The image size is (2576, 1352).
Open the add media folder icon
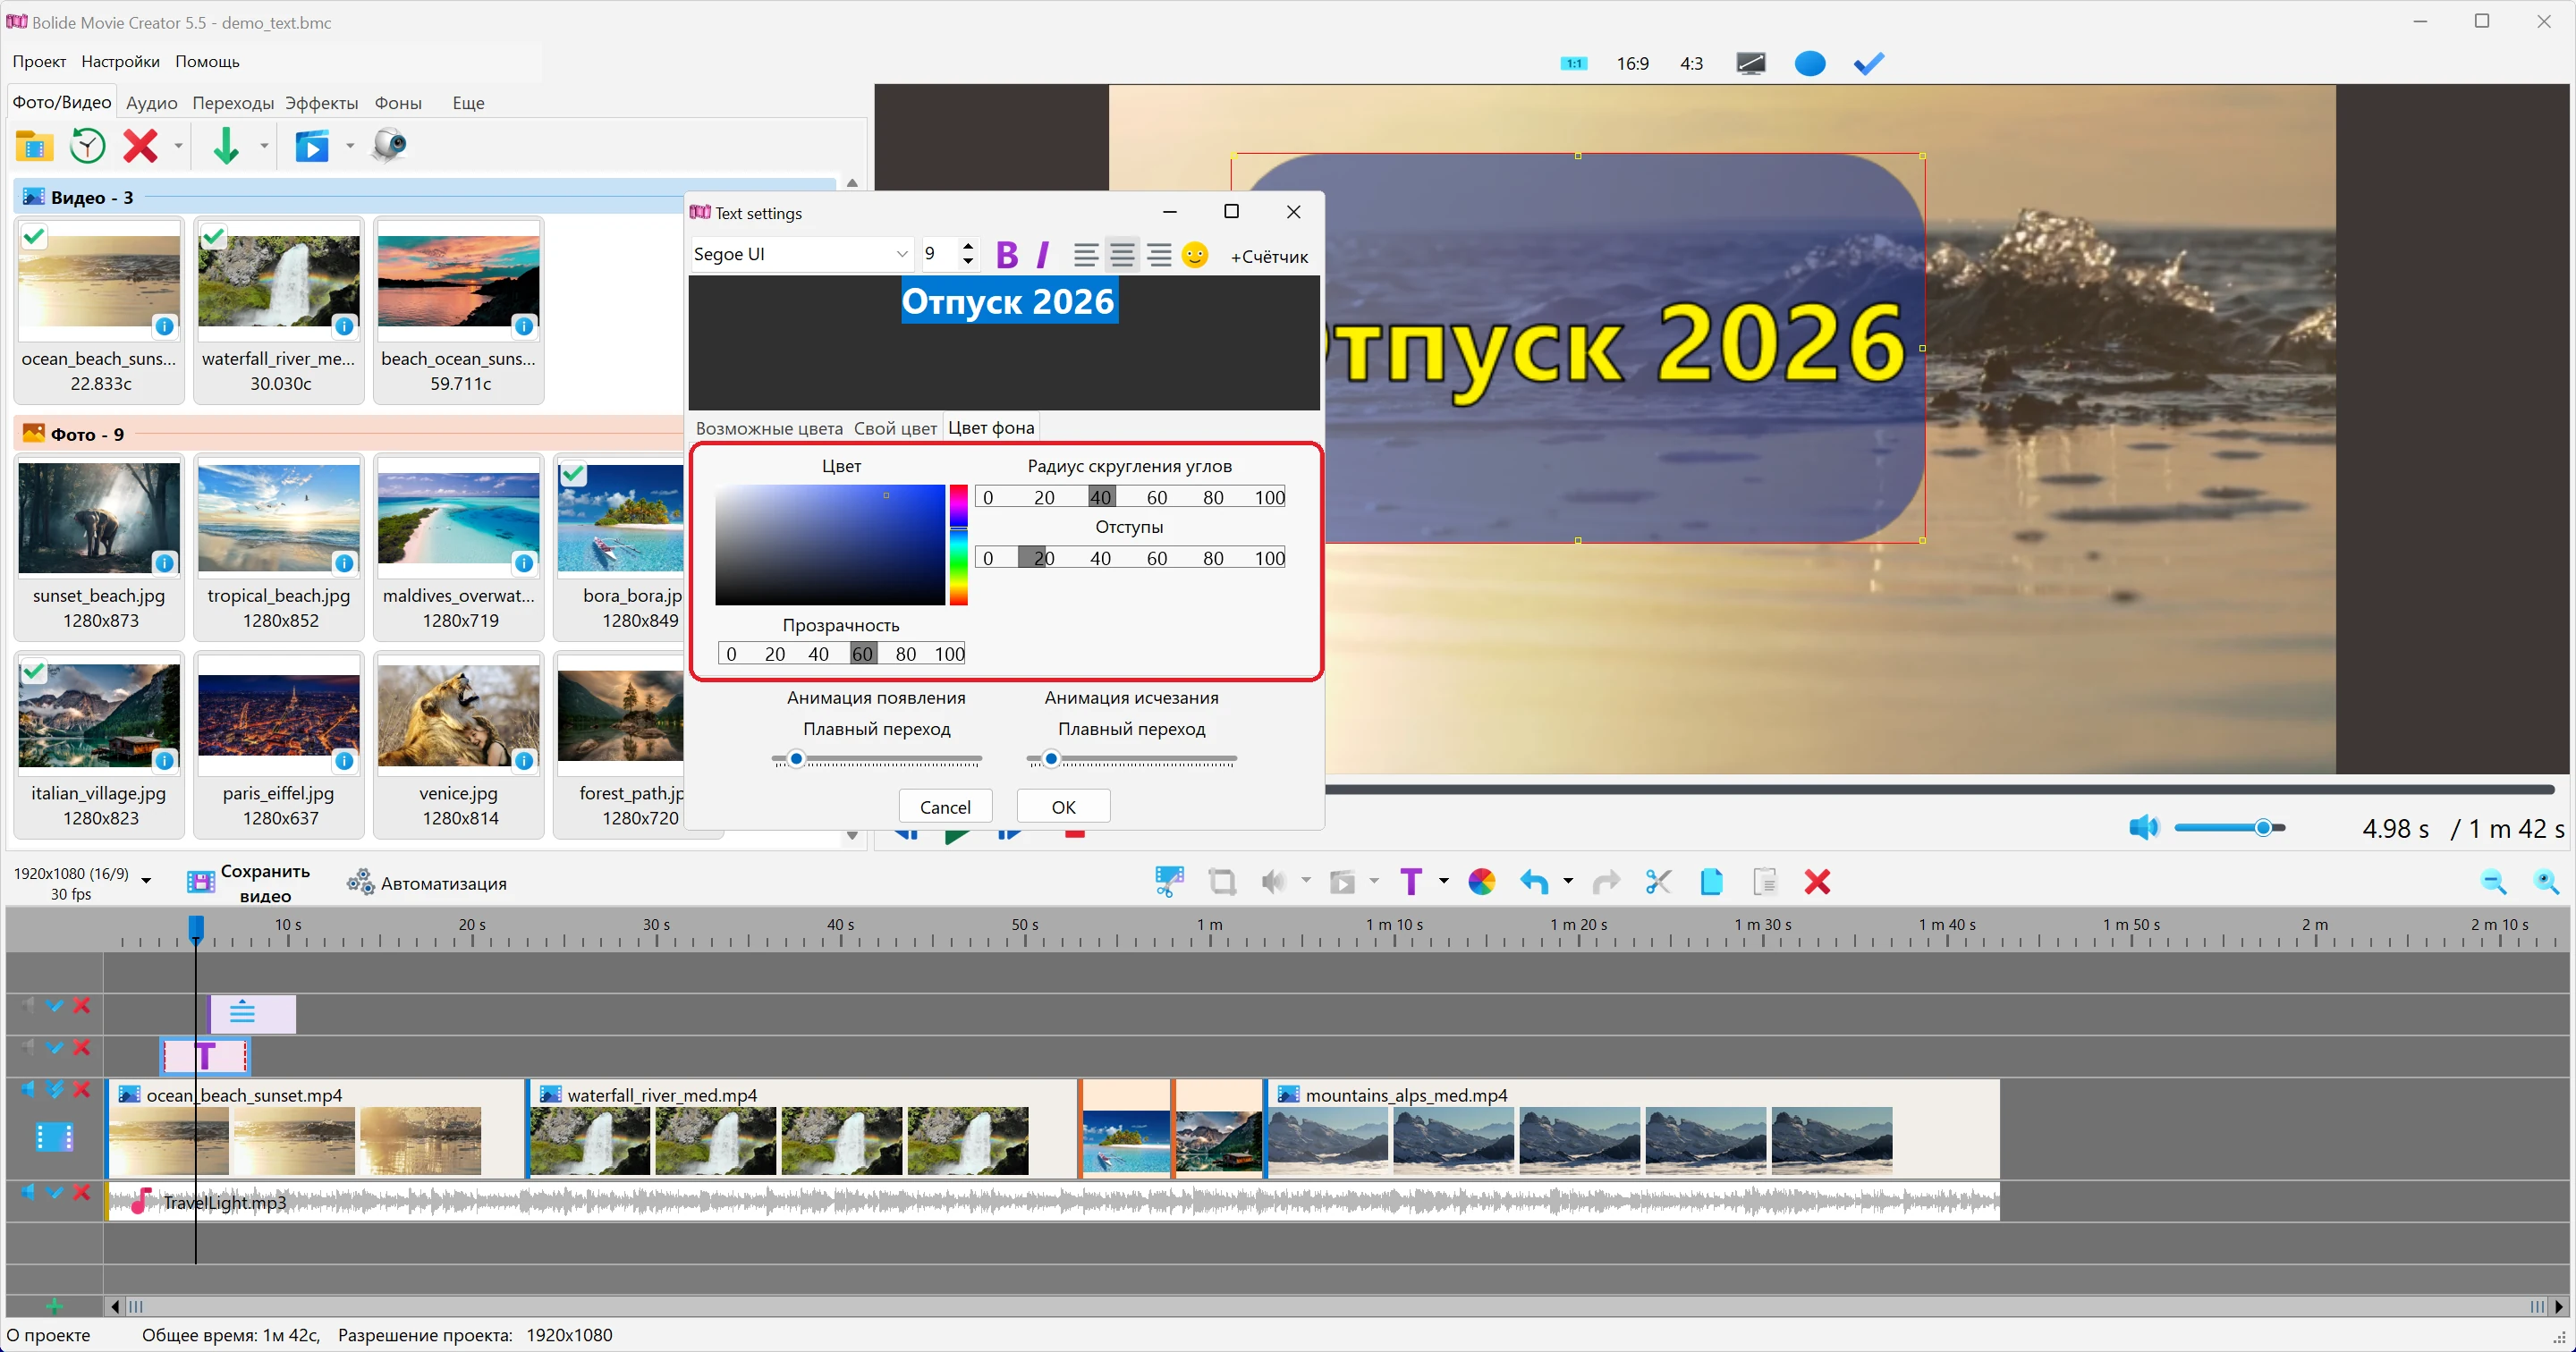click(34, 146)
